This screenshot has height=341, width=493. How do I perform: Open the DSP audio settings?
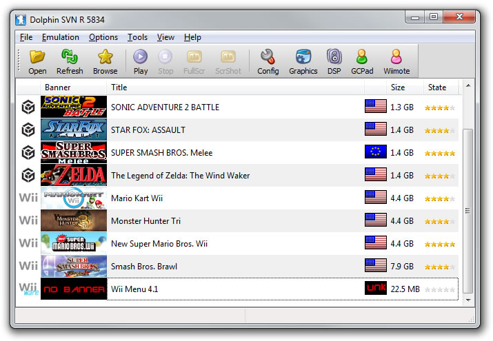[x=334, y=61]
